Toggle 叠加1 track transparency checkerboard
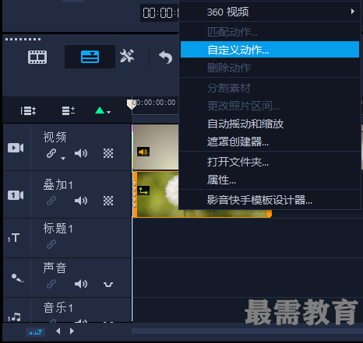The image size is (363, 343). [108, 201]
